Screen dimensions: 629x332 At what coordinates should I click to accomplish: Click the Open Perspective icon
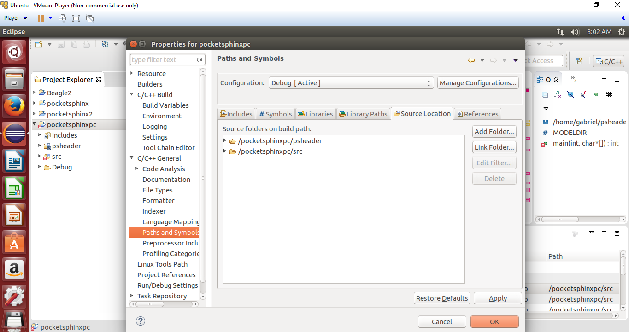578,61
